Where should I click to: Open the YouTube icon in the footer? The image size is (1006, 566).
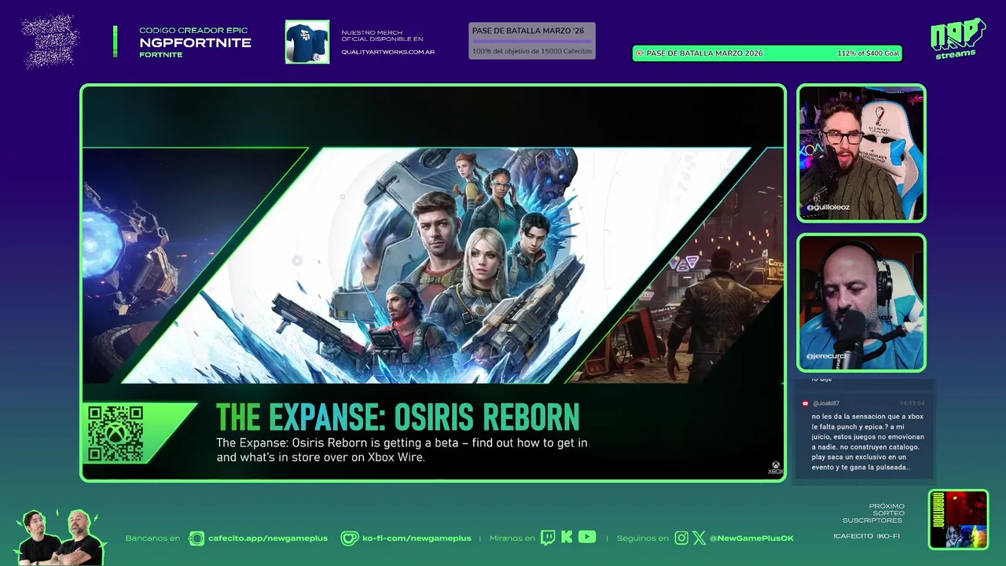(587, 537)
